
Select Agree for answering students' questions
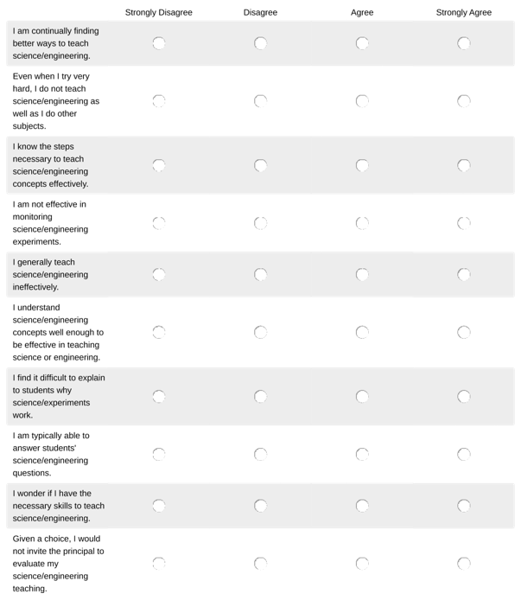(x=362, y=454)
